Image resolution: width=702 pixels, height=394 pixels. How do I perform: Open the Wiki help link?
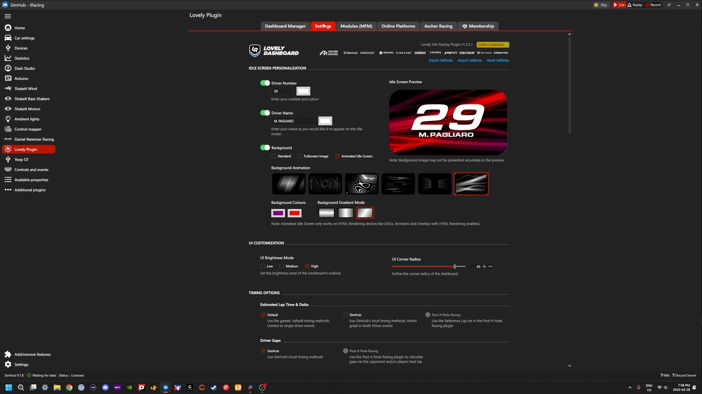click(665, 375)
